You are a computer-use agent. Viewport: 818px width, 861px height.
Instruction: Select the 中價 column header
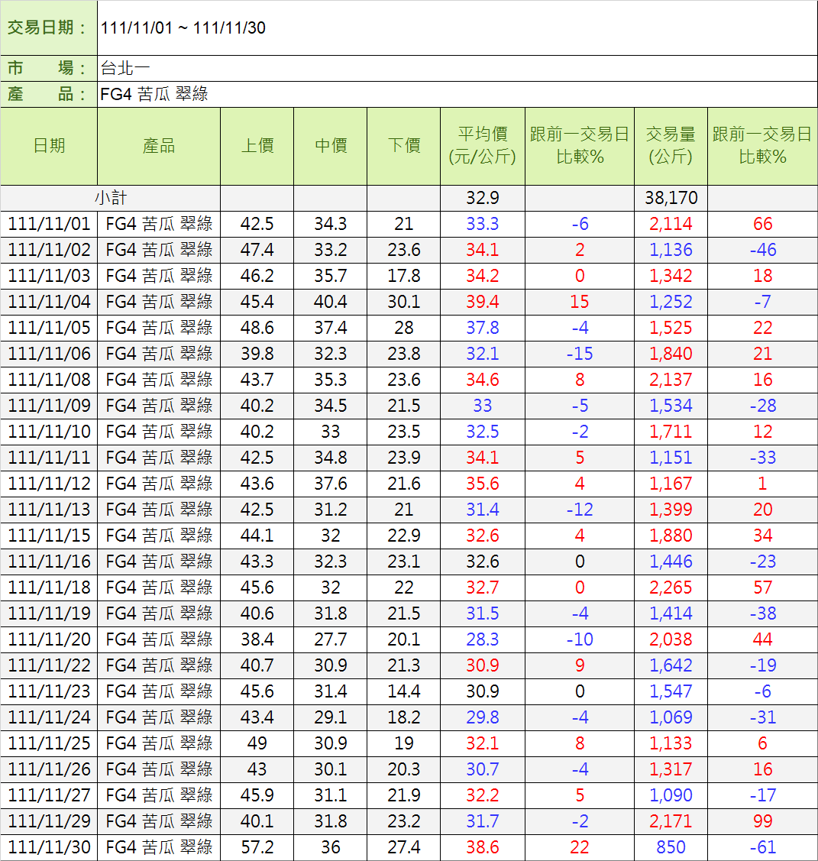[330, 146]
